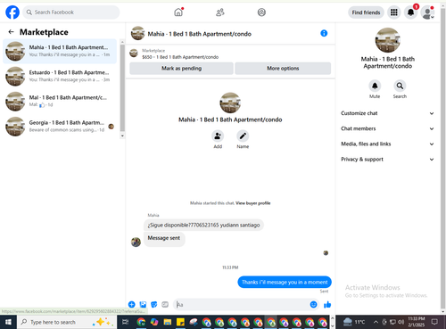Open the Groups/profile circle icon in top navigation
Viewport: 446px width, 329px height.
pyautogui.click(x=261, y=12)
